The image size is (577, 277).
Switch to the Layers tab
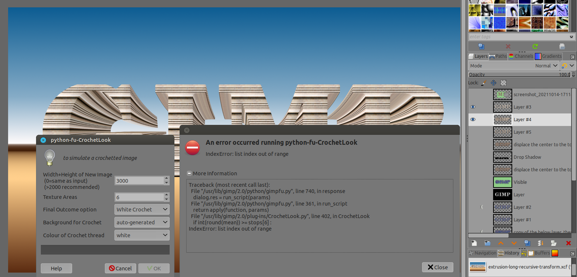[x=478, y=56]
